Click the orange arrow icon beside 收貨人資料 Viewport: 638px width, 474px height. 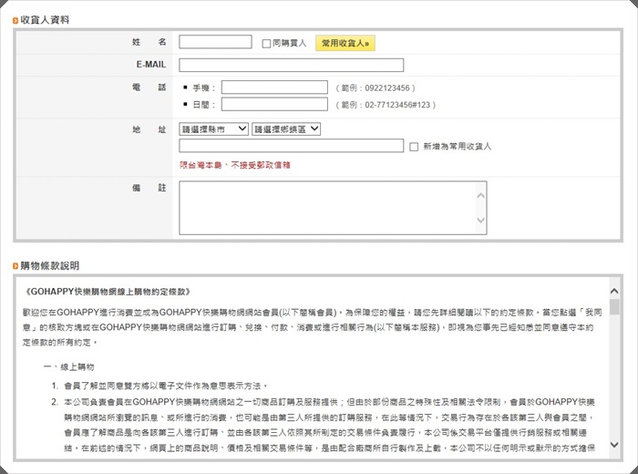(x=15, y=20)
